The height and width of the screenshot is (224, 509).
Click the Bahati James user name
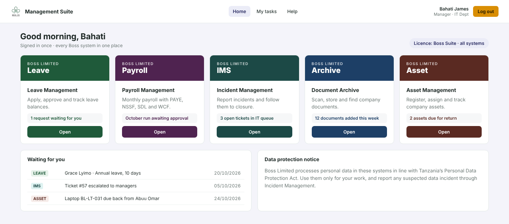pyautogui.click(x=454, y=9)
